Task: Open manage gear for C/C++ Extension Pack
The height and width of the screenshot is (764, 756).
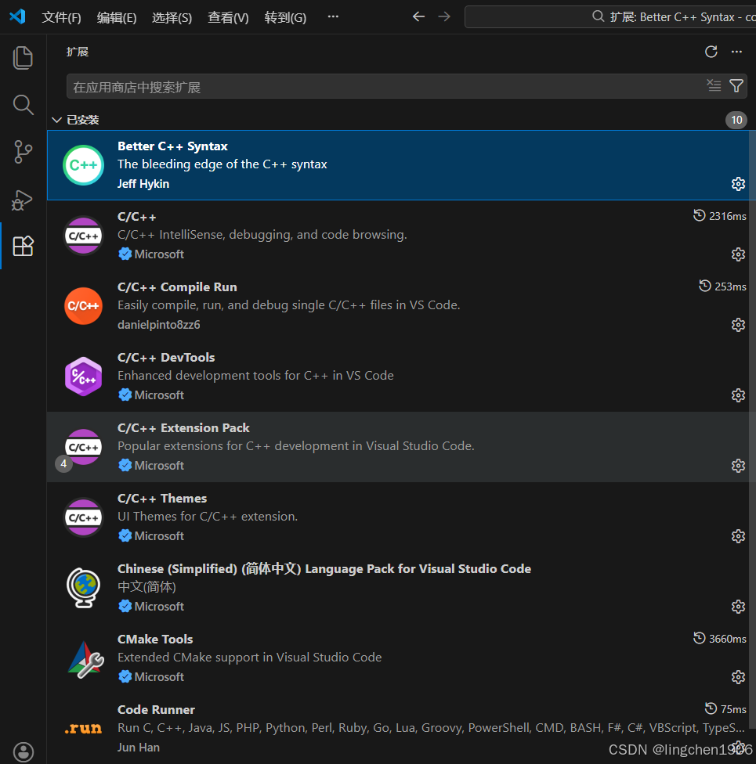Action: pyautogui.click(x=738, y=466)
